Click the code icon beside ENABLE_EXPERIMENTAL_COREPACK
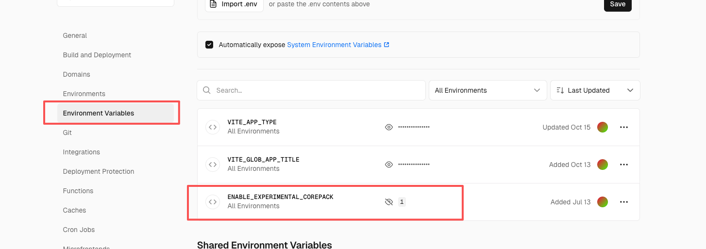The width and height of the screenshot is (706, 249). [213, 202]
